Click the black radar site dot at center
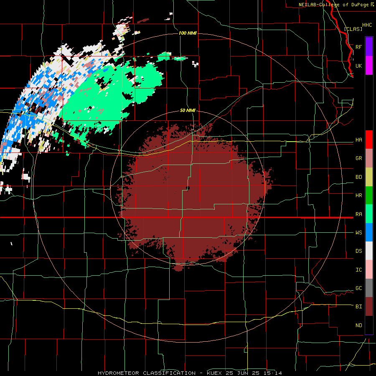The image size is (376, 376). 188,188
